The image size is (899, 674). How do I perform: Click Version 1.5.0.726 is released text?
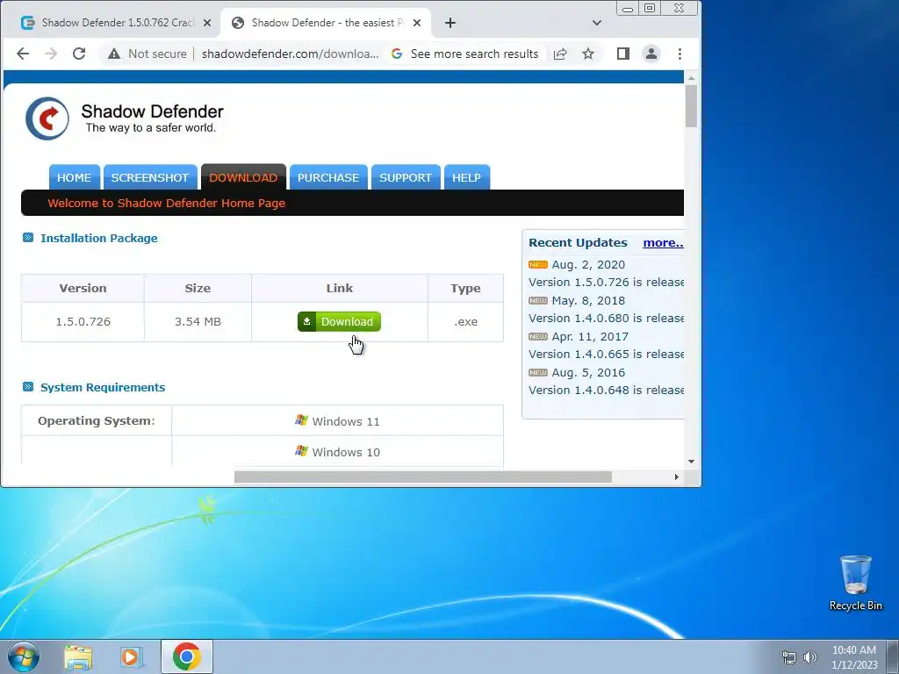[606, 282]
